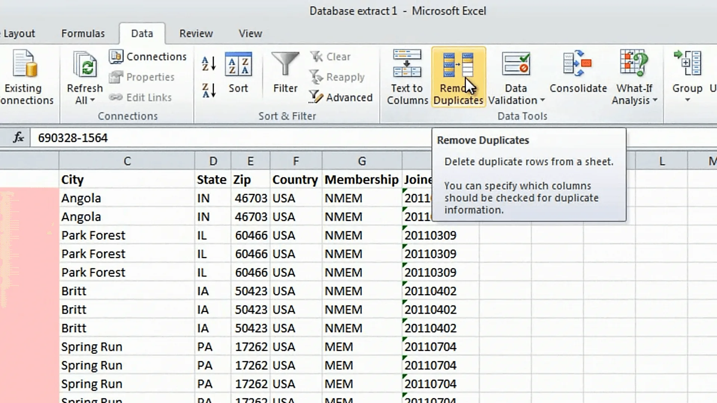The height and width of the screenshot is (403, 717).
Task: Select the first Angola city cell
Action: (127, 198)
